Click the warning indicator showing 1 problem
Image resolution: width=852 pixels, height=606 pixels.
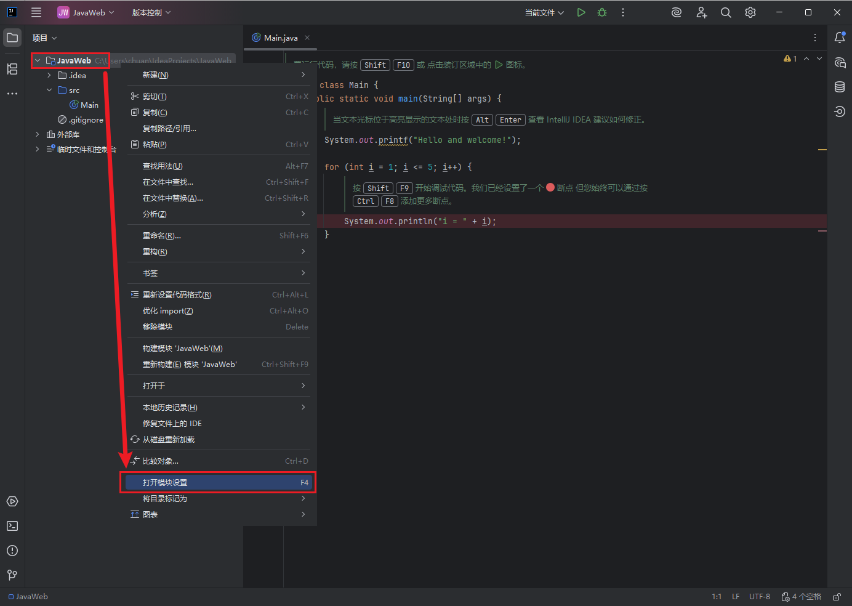click(790, 59)
